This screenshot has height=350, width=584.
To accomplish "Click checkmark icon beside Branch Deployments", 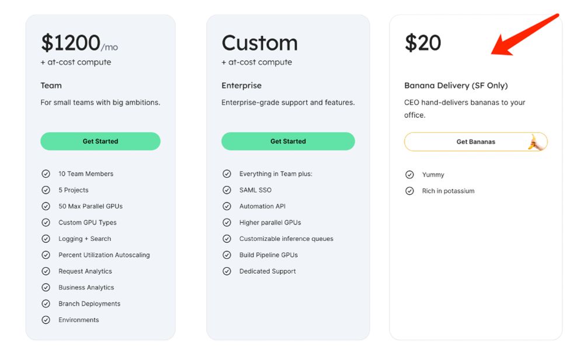I will [46, 303].
